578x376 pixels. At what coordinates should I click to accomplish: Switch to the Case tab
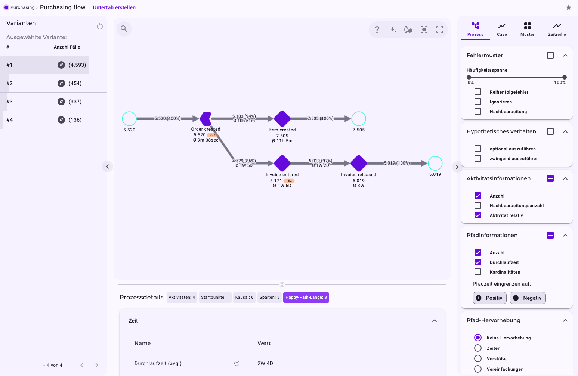tap(502, 29)
